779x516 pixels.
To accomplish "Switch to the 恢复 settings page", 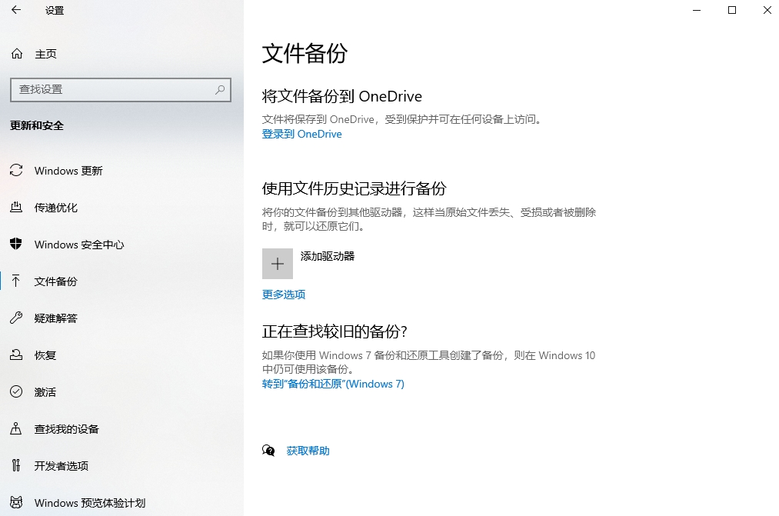I will point(44,355).
